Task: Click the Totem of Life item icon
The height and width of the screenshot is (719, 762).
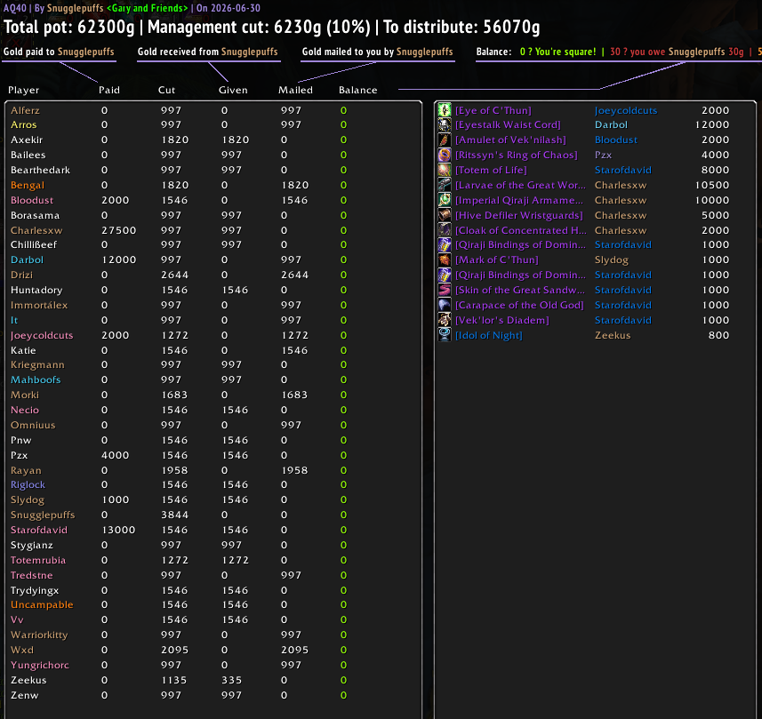Action: (445, 170)
